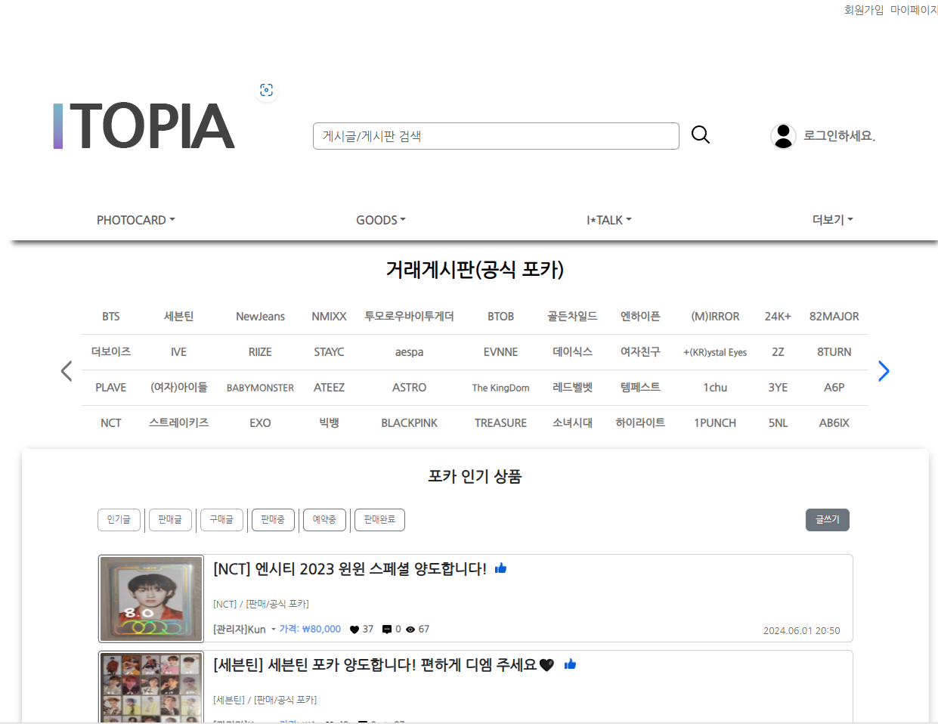Select EVNNE in artist list
The width and height of the screenshot is (938, 724).
point(500,352)
